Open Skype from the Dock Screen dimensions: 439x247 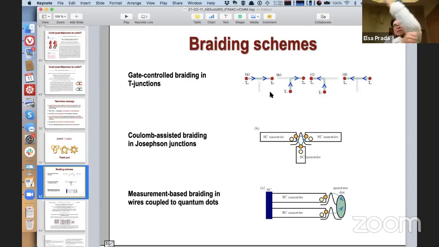point(30,115)
